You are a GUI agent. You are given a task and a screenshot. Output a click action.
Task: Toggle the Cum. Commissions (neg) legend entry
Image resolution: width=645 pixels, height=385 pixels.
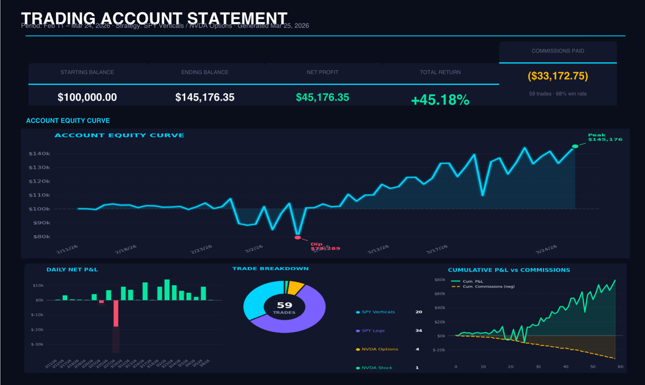click(x=481, y=286)
